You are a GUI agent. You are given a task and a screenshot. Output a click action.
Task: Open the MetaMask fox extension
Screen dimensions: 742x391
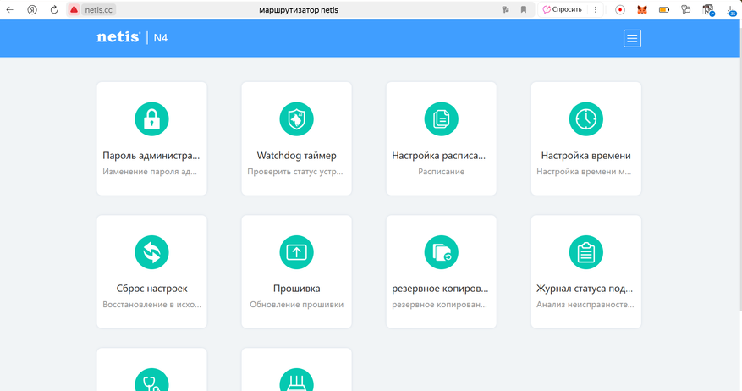click(x=642, y=9)
